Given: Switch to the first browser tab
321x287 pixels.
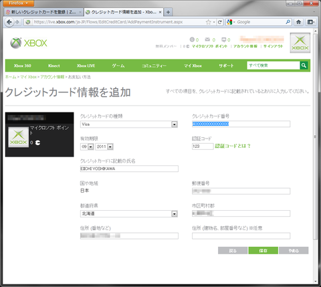Looking at the screenshot, I should [43, 12].
